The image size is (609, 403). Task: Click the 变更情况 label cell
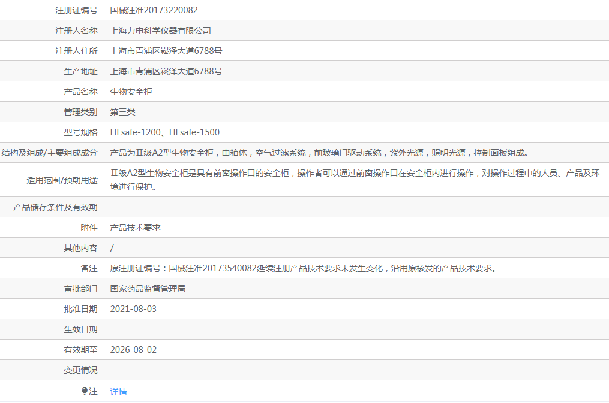pyautogui.click(x=52, y=370)
